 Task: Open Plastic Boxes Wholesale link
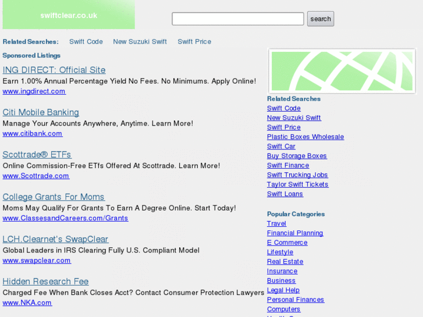(305, 137)
